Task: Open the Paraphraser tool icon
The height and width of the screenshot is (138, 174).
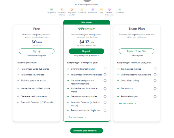Action: pos(51,9)
